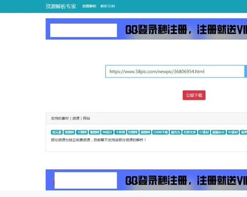Click the 92素材 site tag
The height and width of the screenshot is (197, 247).
point(233,132)
